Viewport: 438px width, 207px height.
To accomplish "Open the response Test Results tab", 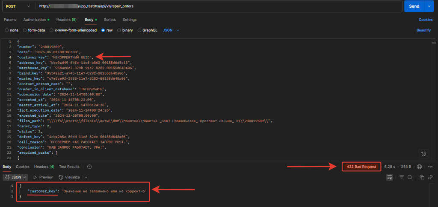I will (x=69, y=167).
